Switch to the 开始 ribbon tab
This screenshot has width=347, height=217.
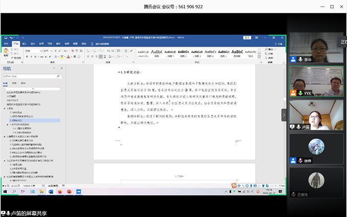(16, 44)
